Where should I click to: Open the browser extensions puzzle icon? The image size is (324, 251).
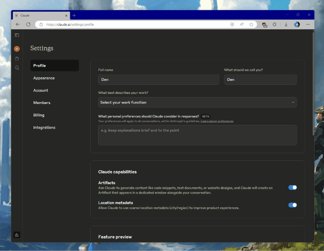coord(275,25)
